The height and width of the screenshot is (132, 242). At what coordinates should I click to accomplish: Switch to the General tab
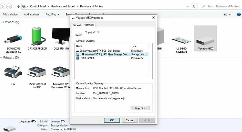[77, 25]
